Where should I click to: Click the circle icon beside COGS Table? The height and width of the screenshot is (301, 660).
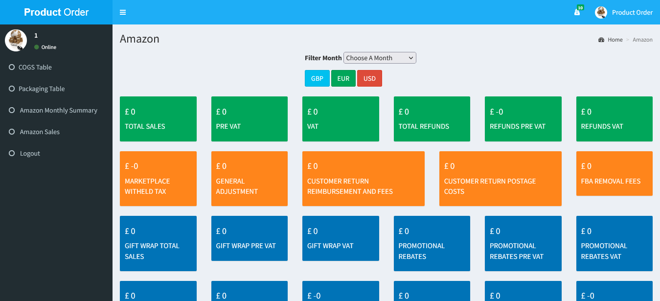12,67
